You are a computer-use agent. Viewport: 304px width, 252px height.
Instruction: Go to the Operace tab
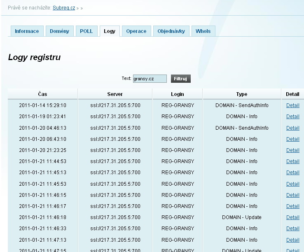(x=136, y=31)
